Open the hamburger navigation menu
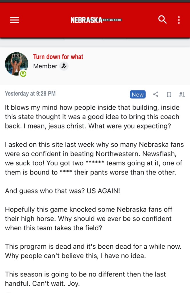This screenshot has height=293, width=190. click(15, 20)
